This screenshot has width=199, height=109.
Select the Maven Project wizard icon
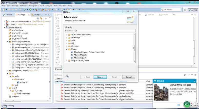[x=72, y=58]
